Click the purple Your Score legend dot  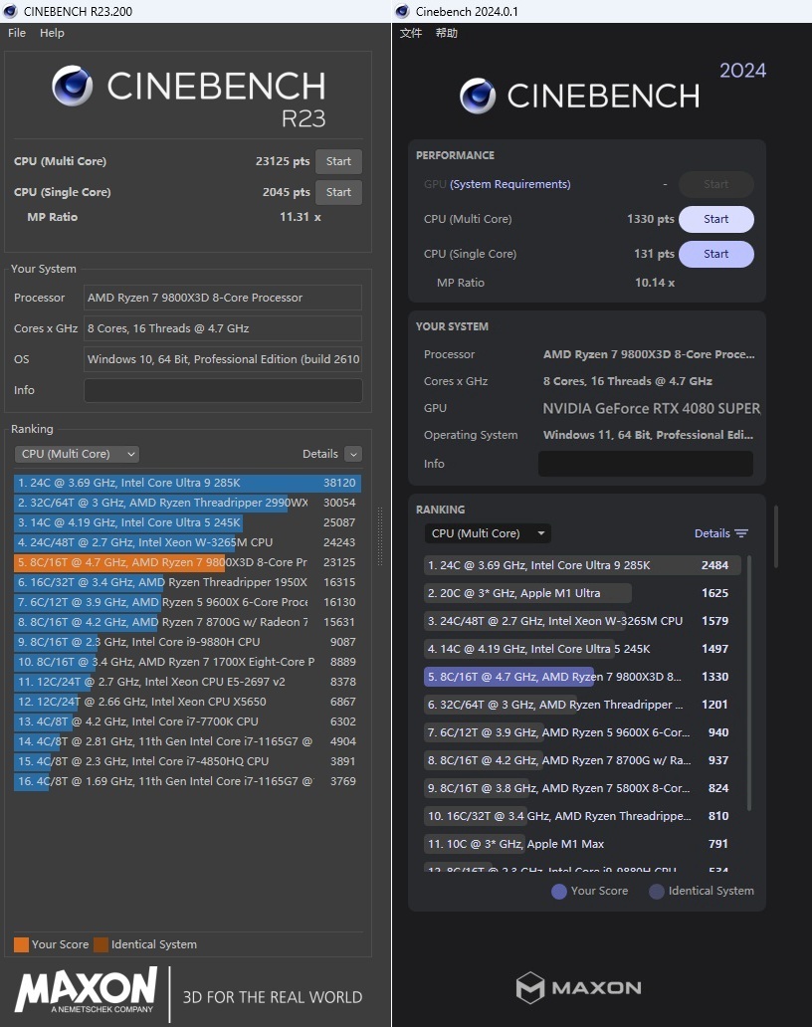pos(558,892)
